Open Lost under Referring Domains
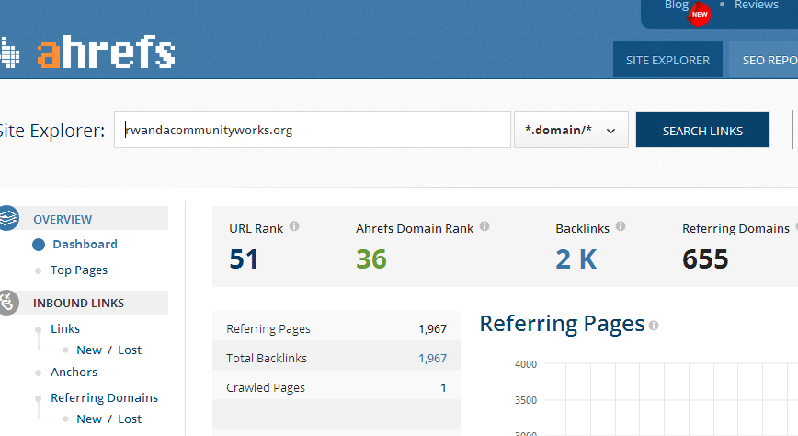The width and height of the screenshot is (798, 436). point(130,419)
